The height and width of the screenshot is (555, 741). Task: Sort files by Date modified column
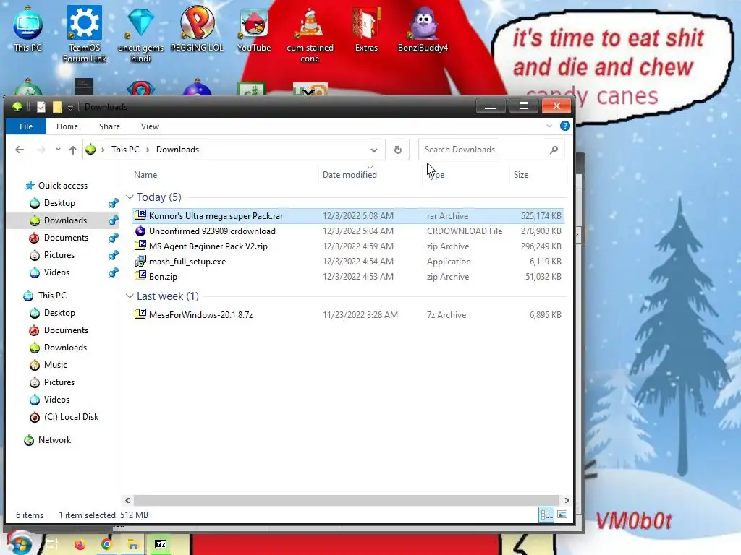pos(350,175)
